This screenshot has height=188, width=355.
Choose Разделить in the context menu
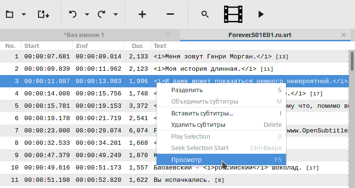221,90
